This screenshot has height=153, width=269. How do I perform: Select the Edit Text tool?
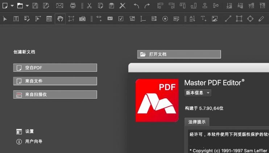(x=16, y=18)
